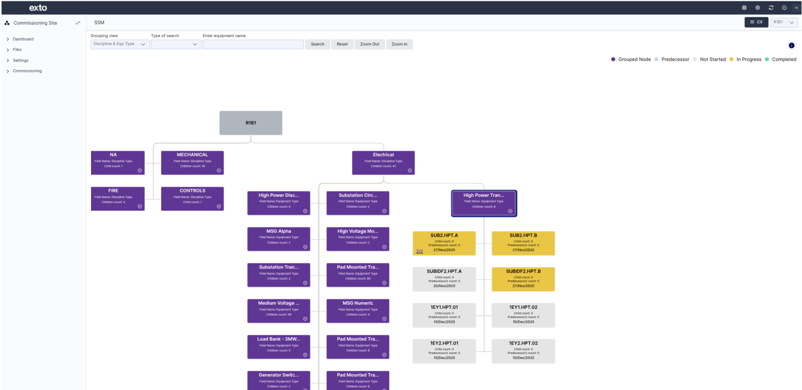Open the AI assistant icon in the top bar
The image size is (802, 390).
click(x=744, y=7)
